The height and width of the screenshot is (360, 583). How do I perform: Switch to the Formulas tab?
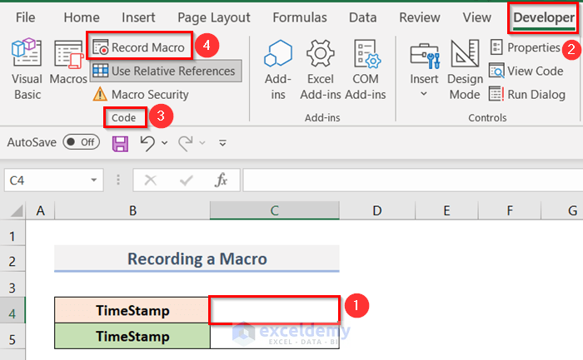pos(300,17)
